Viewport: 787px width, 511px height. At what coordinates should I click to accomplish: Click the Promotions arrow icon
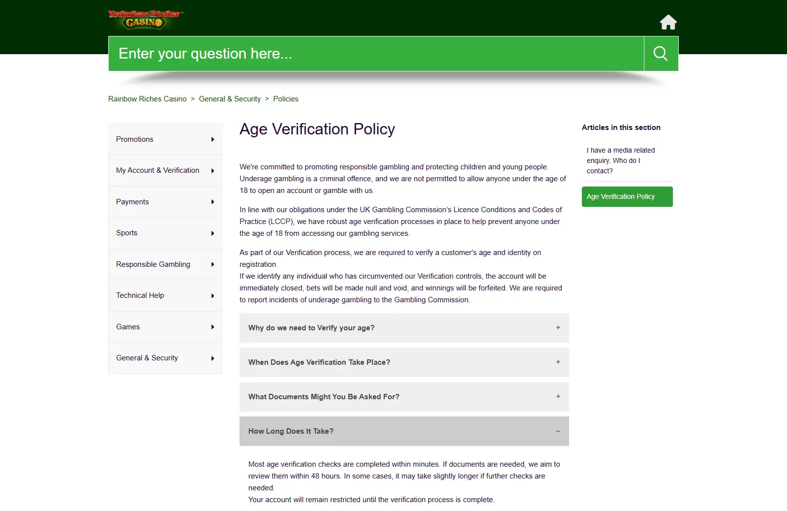[212, 139]
